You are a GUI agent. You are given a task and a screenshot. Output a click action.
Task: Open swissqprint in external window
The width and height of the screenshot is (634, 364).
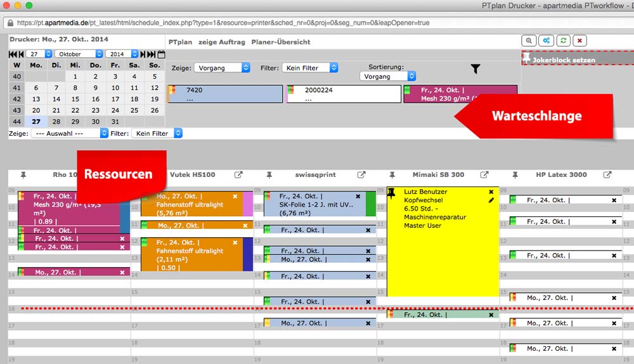[361, 175]
